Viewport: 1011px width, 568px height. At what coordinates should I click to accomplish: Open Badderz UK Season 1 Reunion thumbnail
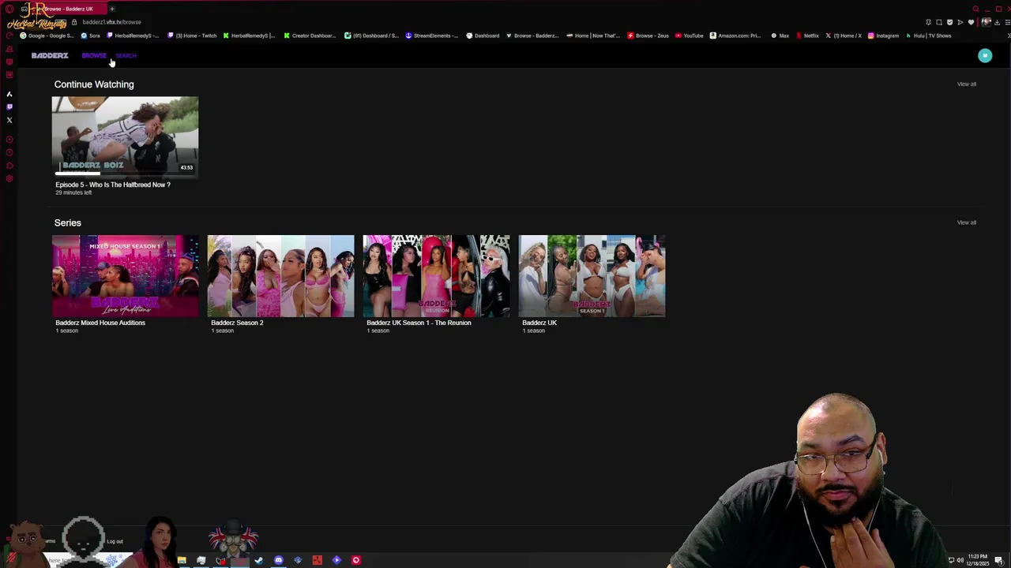point(436,276)
